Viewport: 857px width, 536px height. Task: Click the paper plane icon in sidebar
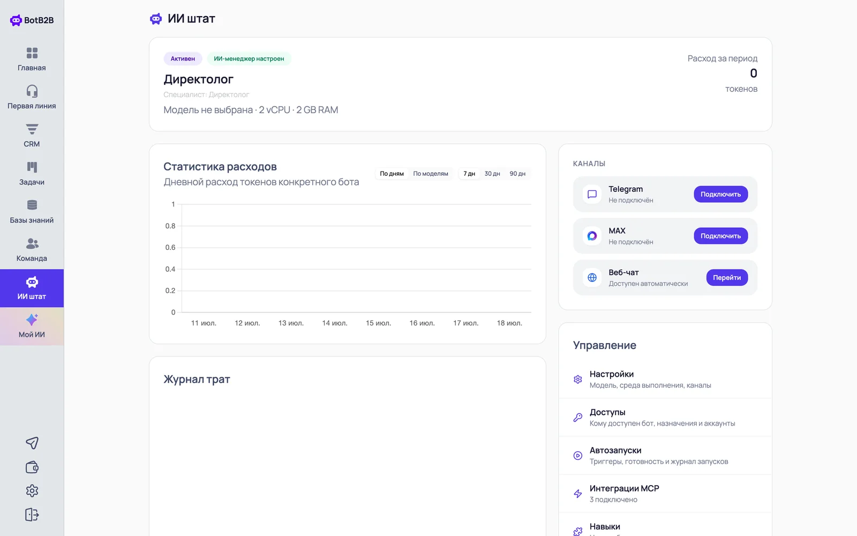(32, 443)
